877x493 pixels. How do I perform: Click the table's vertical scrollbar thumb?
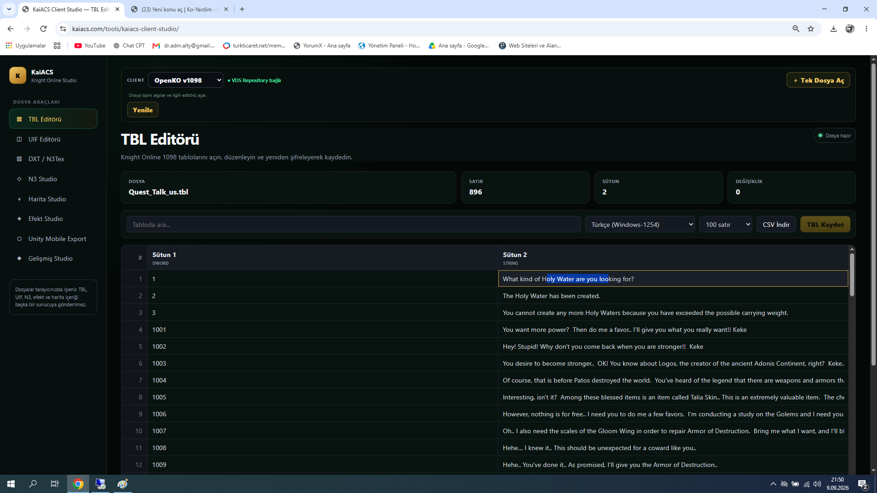coord(852,275)
